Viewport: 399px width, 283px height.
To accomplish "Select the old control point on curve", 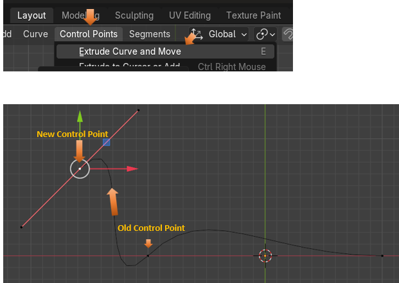I will point(148,255).
